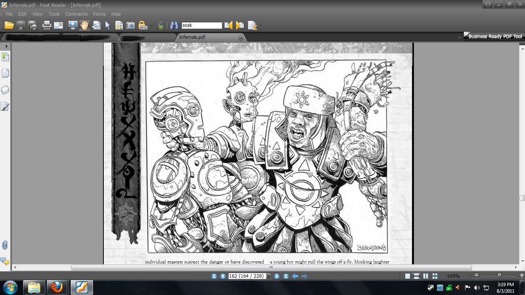Open the Layers side panel
The image size is (525, 295).
pos(5,90)
